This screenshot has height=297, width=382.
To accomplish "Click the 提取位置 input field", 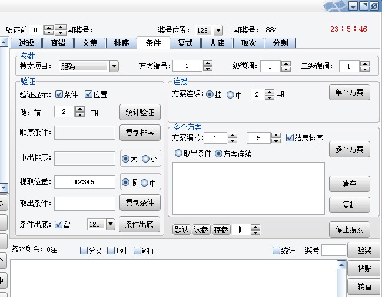I will point(85,182).
